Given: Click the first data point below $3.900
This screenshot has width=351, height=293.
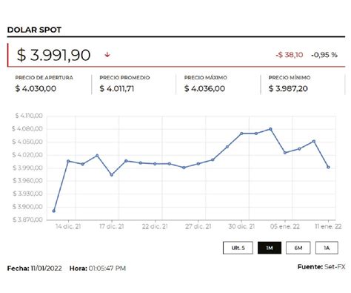Looking at the screenshot, I should coord(54,211).
